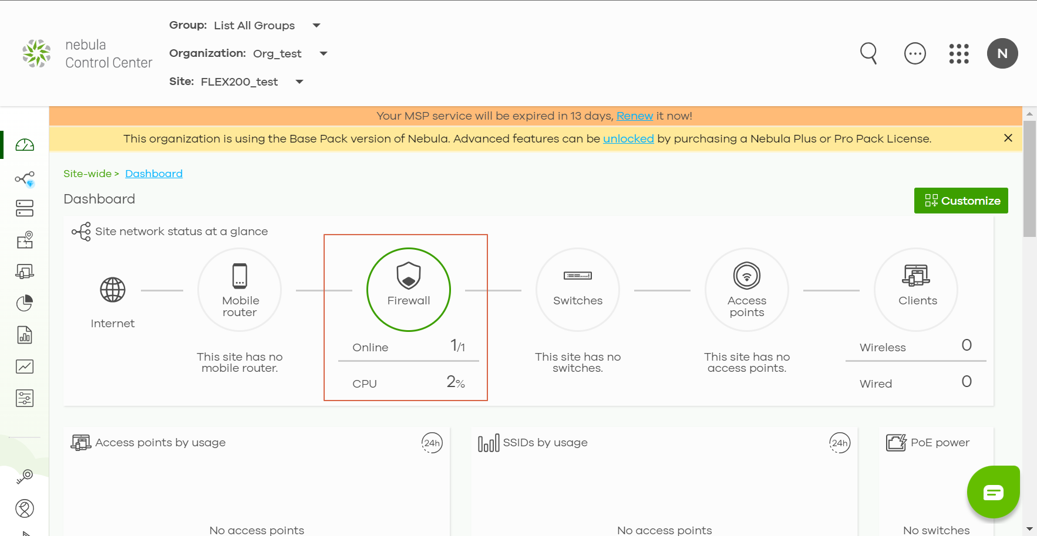Image resolution: width=1037 pixels, height=536 pixels.
Task: Click the scrollbar down arrow
Action: [1029, 529]
